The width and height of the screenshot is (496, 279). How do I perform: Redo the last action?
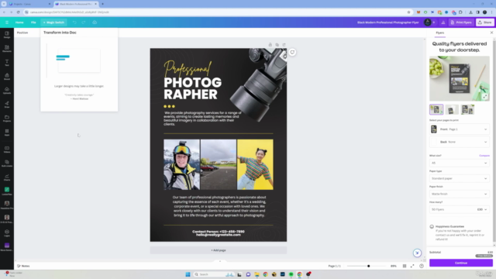(84, 22)
